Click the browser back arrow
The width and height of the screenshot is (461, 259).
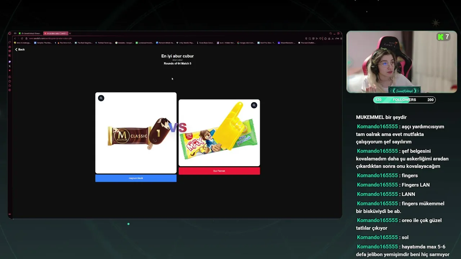coord(15,38)
